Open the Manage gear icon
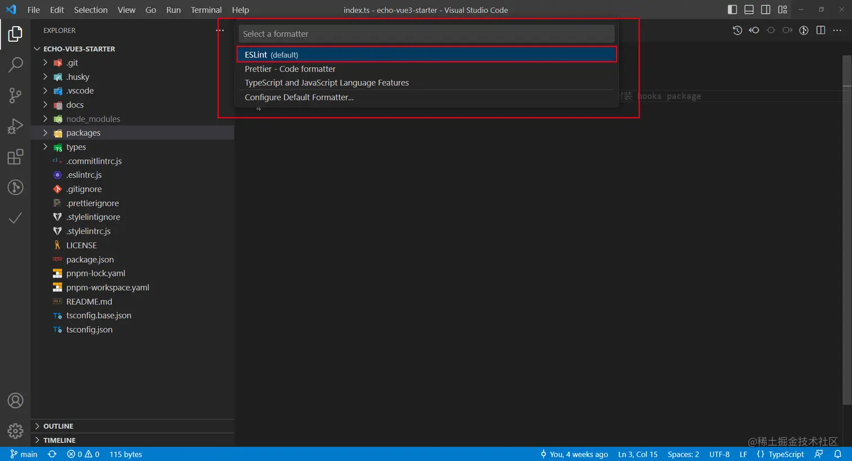The height and width of the screenshot is (461, 852). click(15, 431)
